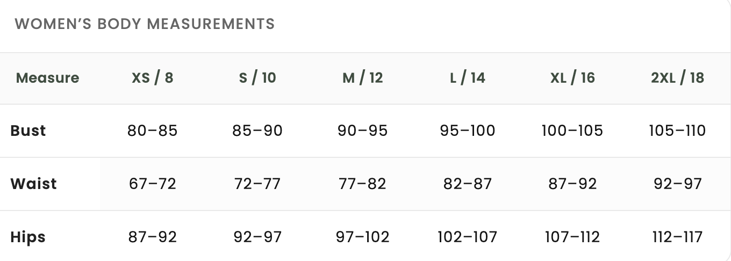The height and width of the screenshot is (261, 731).
Task: Click the 82–87 waist measurement
Action: click(468, 184)
